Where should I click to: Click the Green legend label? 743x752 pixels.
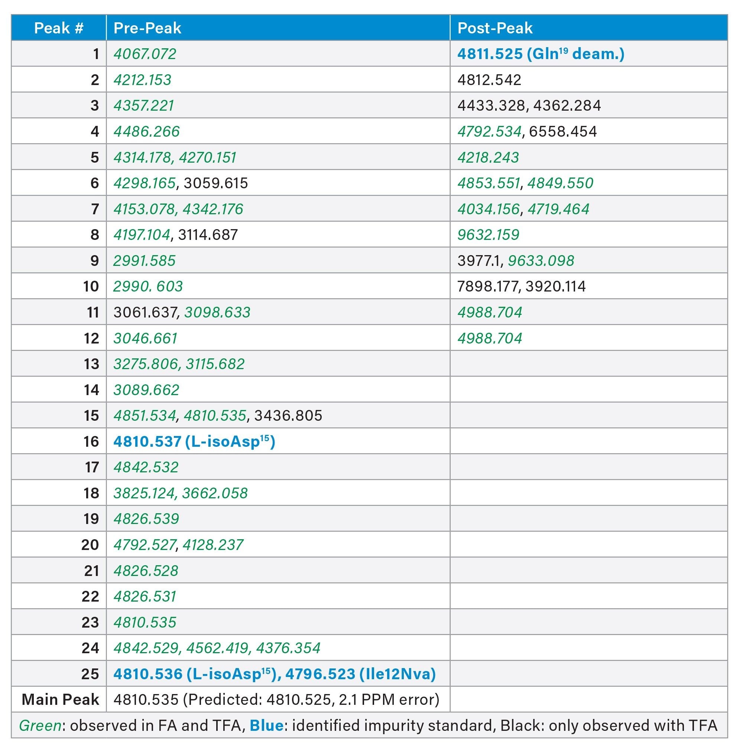pos(40,726)
